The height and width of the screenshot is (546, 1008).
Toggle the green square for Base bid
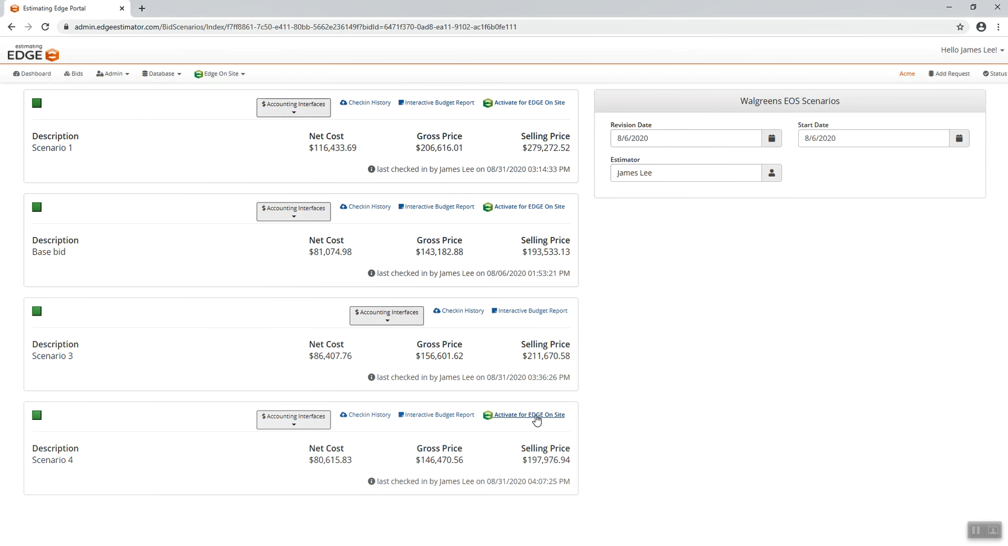37,207
